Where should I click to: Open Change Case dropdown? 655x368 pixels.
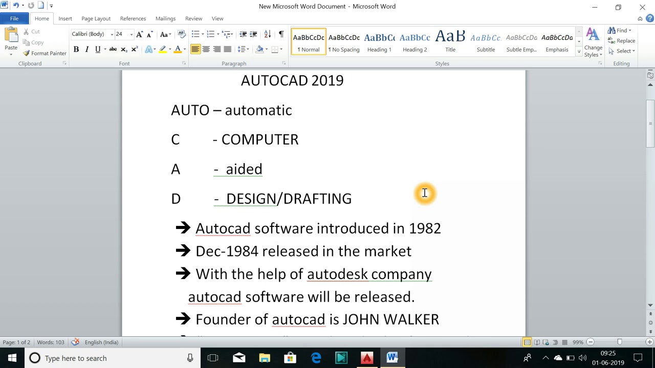click(165, 34)
